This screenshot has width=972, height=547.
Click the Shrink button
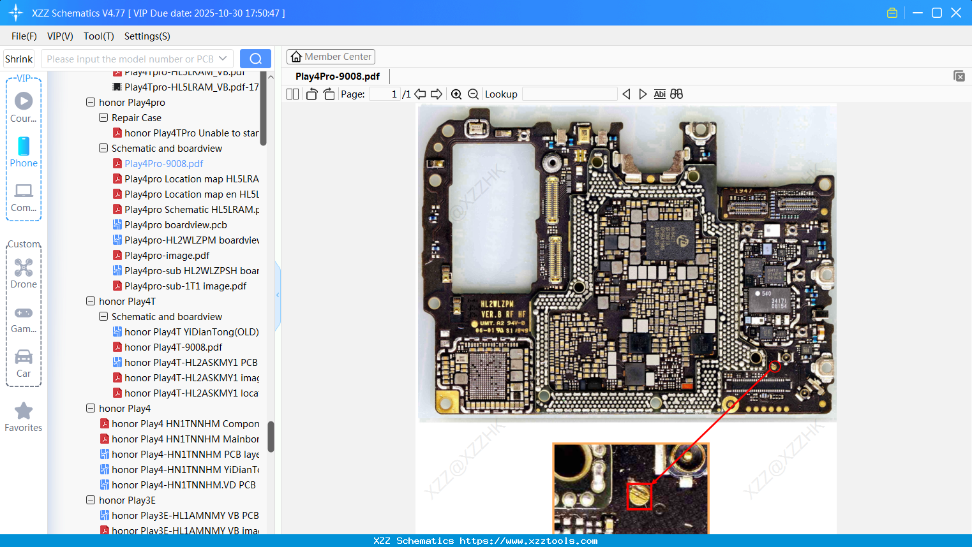point(19,59)
